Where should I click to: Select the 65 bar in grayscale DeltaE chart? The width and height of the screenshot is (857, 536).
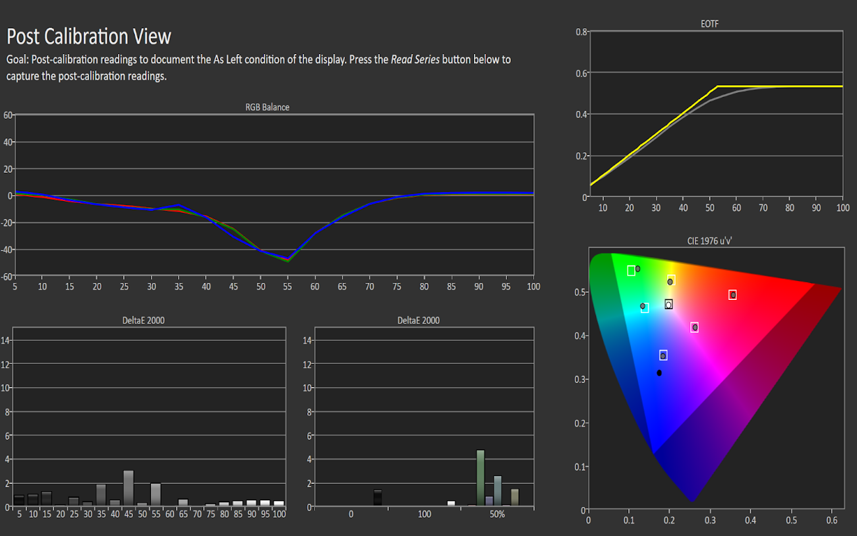[183, 502]
